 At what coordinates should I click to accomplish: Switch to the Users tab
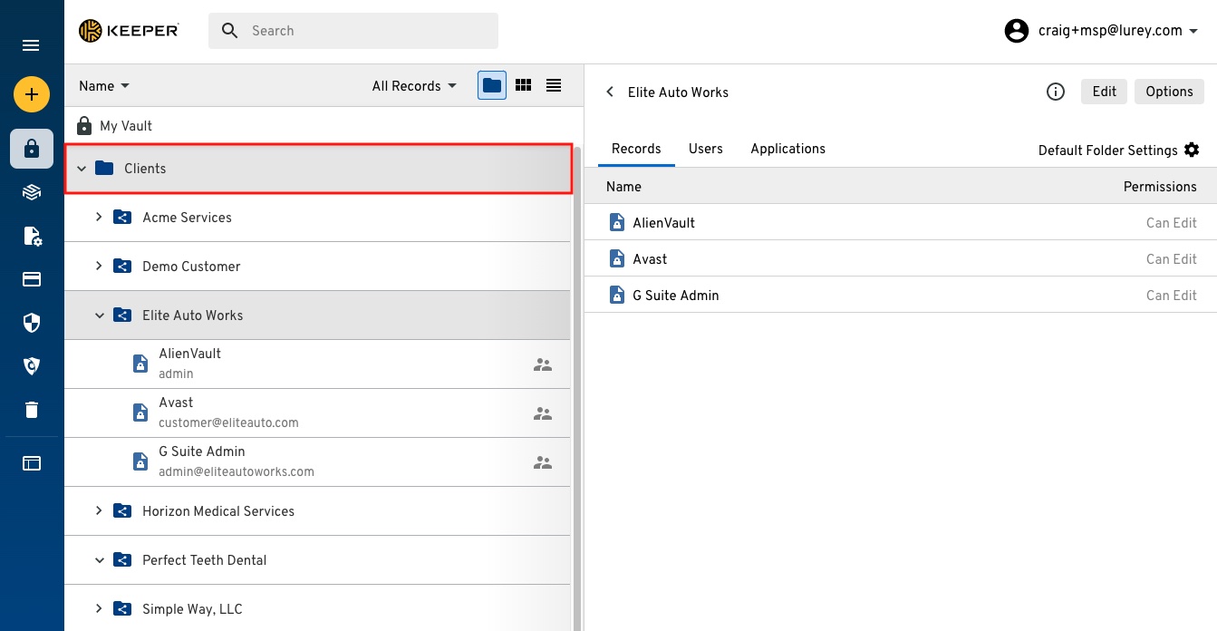[706, 150]
